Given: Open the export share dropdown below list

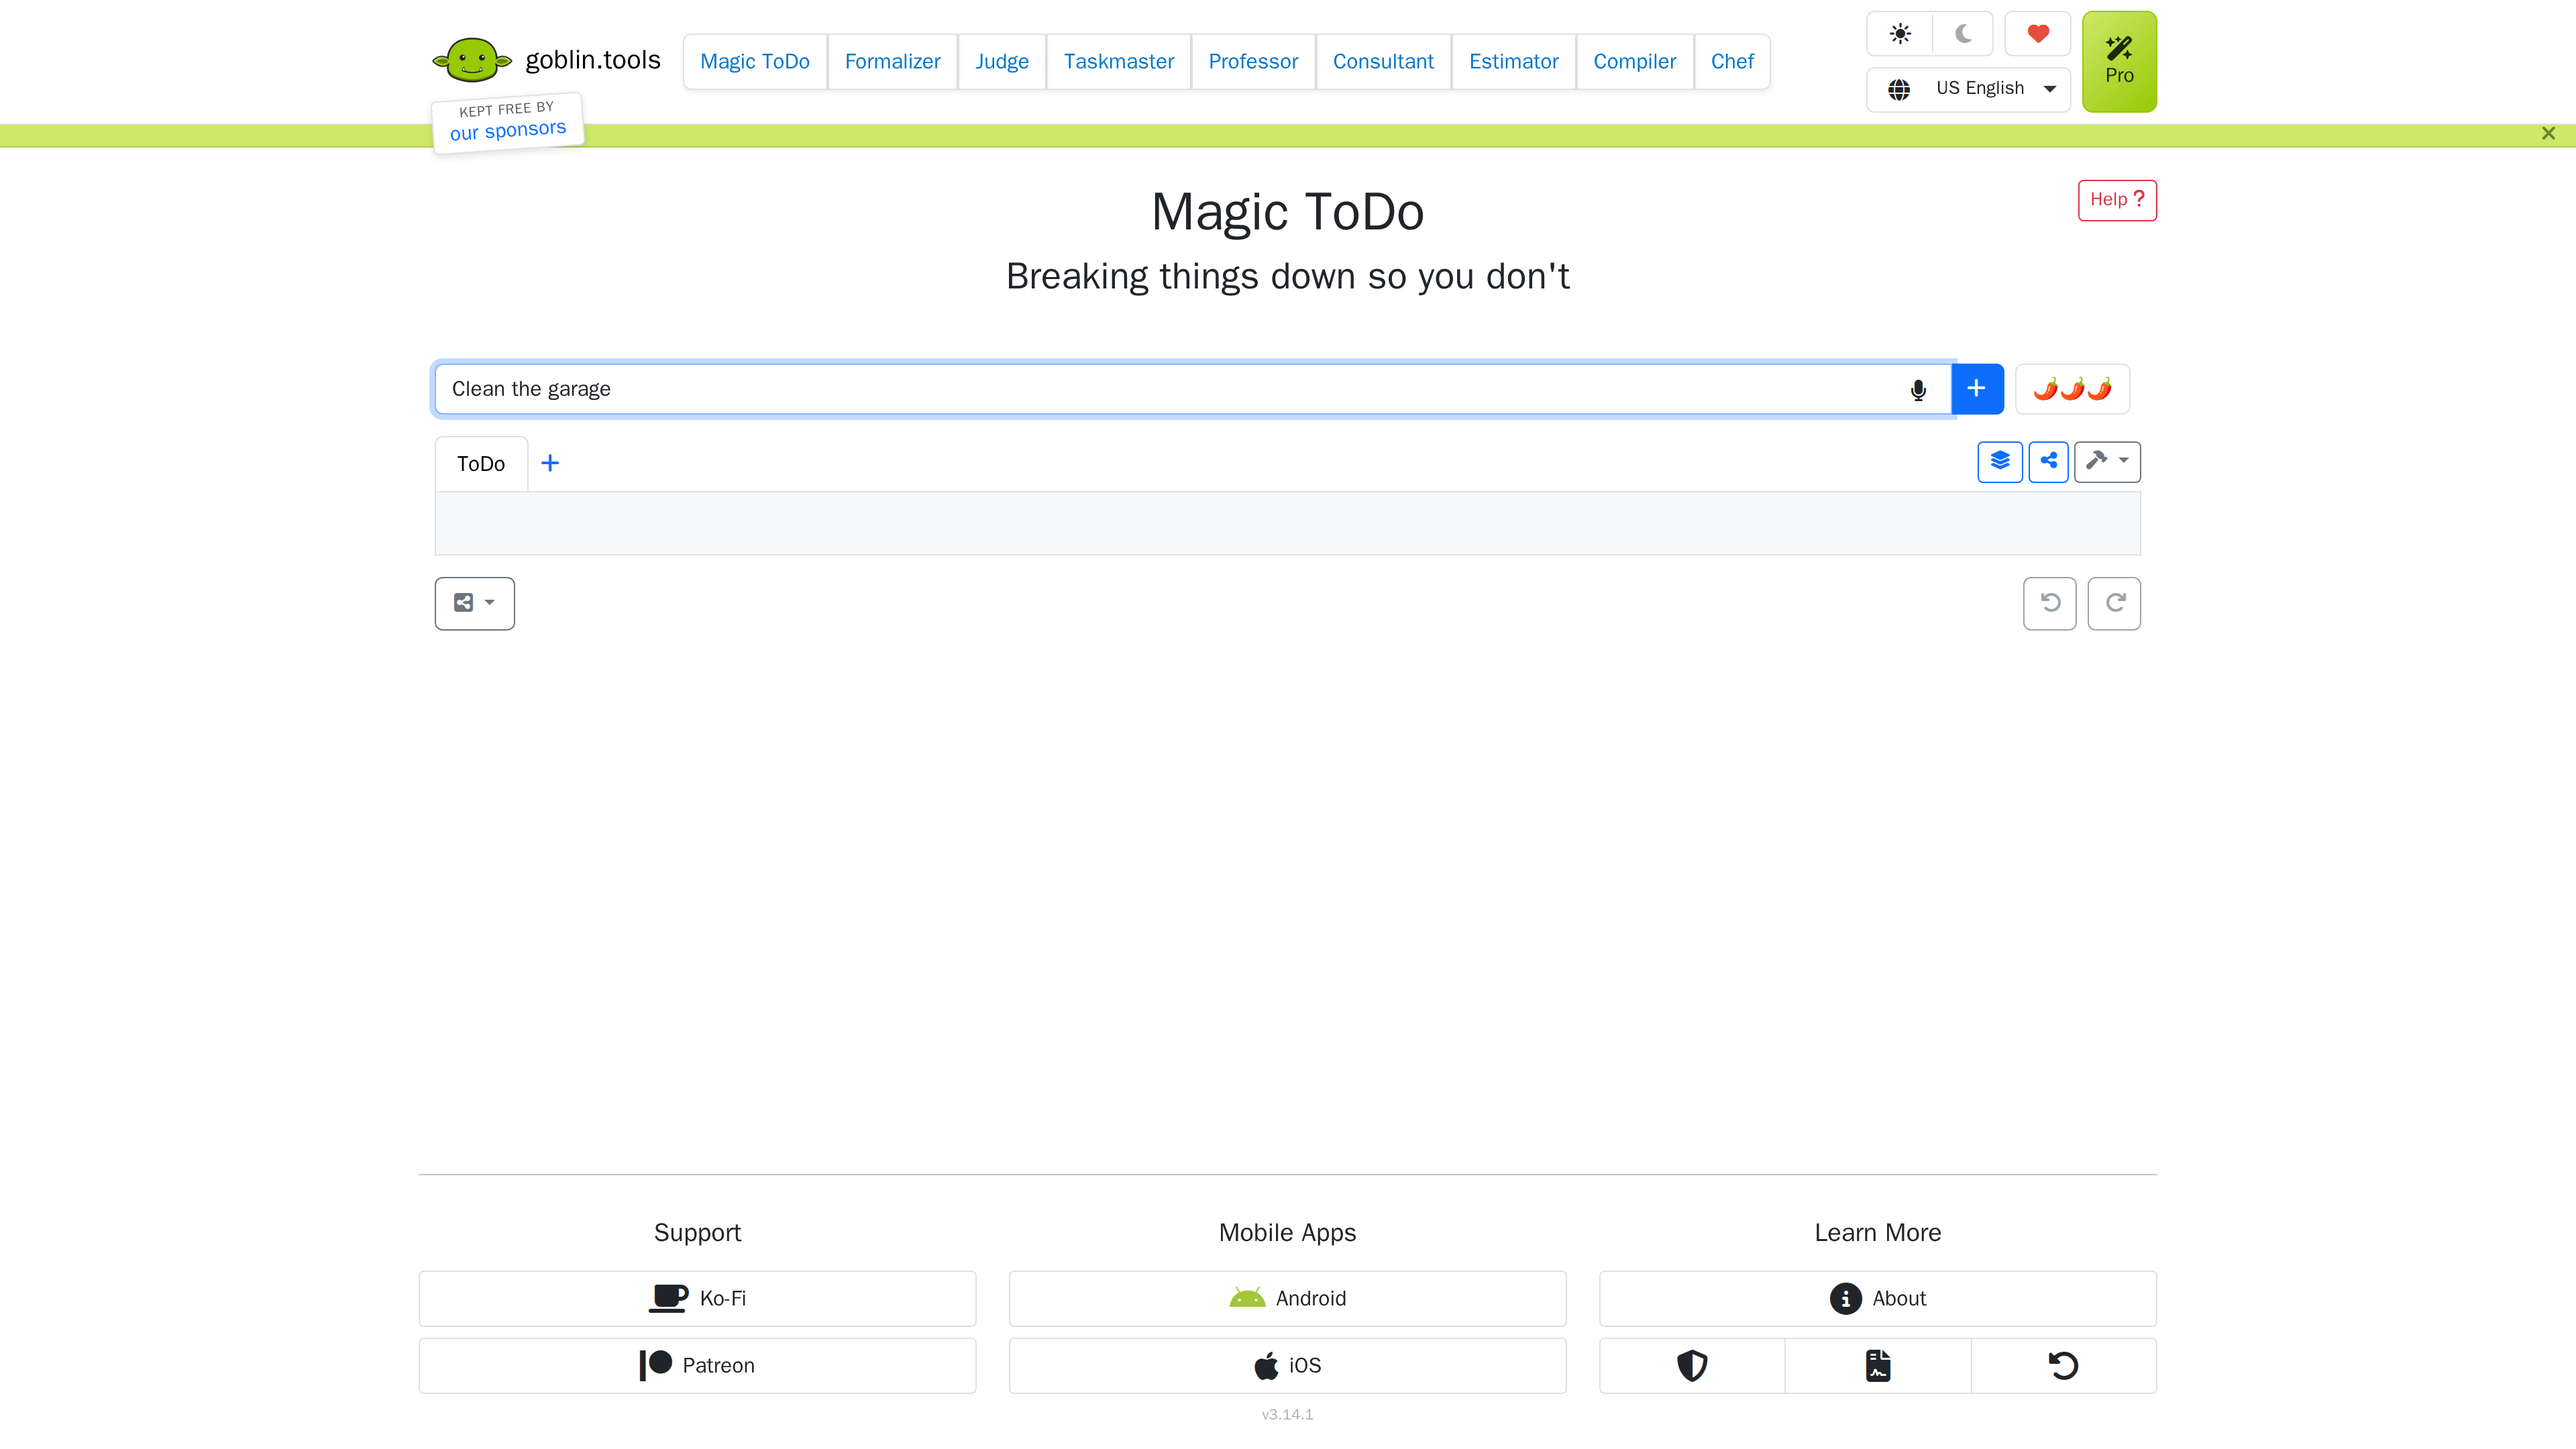Looking at the screenshot, I should click(474, 603).
